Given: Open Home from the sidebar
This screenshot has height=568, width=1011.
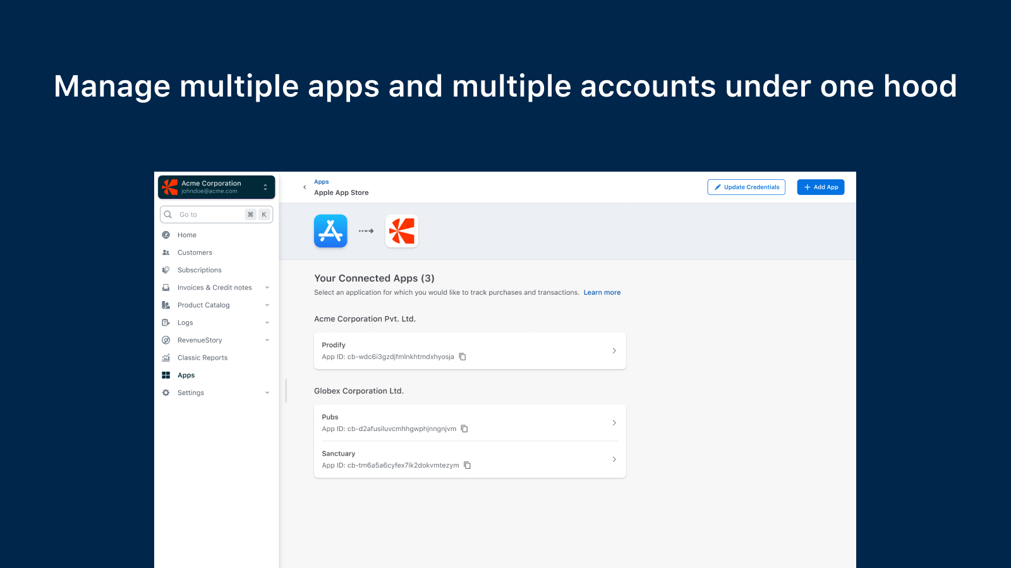Looking at the screenshot, I should [187, 235].
